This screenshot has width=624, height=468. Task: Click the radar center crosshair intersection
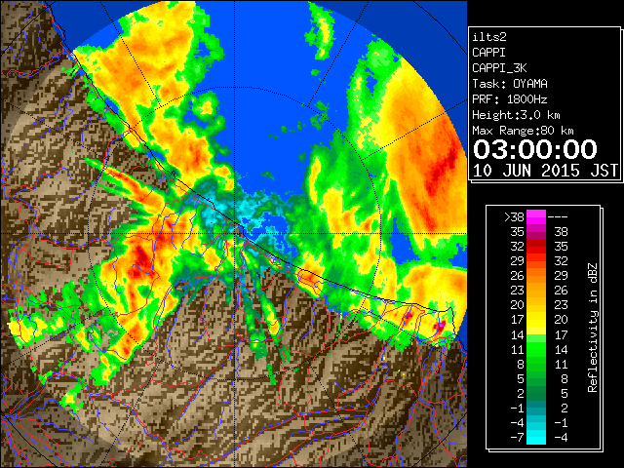234,234
